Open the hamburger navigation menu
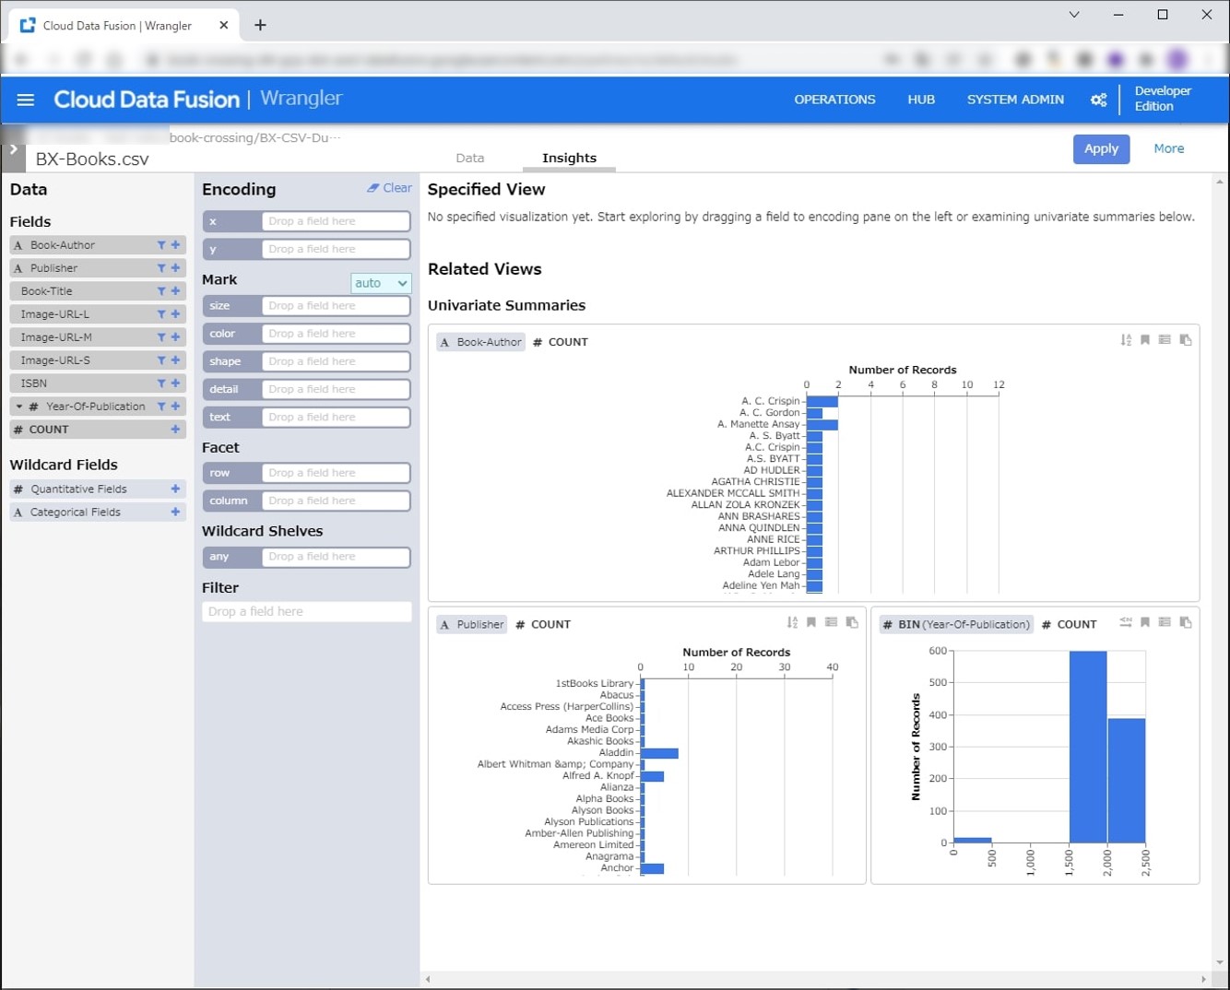This screenshot has width=1230, height=990. pos(26,100)
